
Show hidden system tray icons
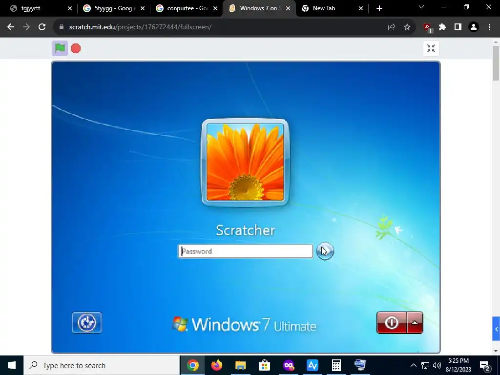click(x=413, y=365)
